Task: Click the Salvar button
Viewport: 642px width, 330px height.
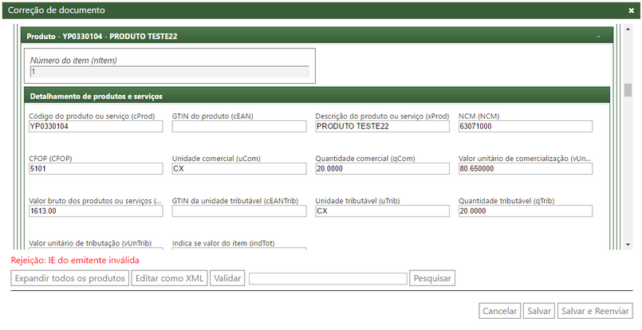Action: (x=539, y=311)
